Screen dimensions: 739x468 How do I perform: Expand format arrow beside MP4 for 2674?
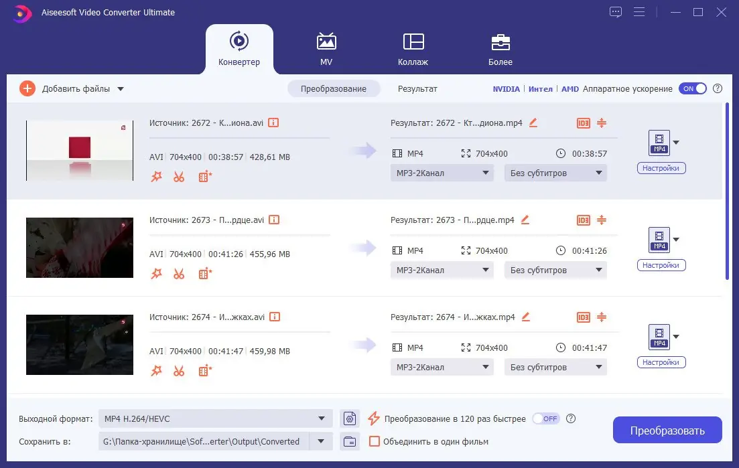coord(676,336)
